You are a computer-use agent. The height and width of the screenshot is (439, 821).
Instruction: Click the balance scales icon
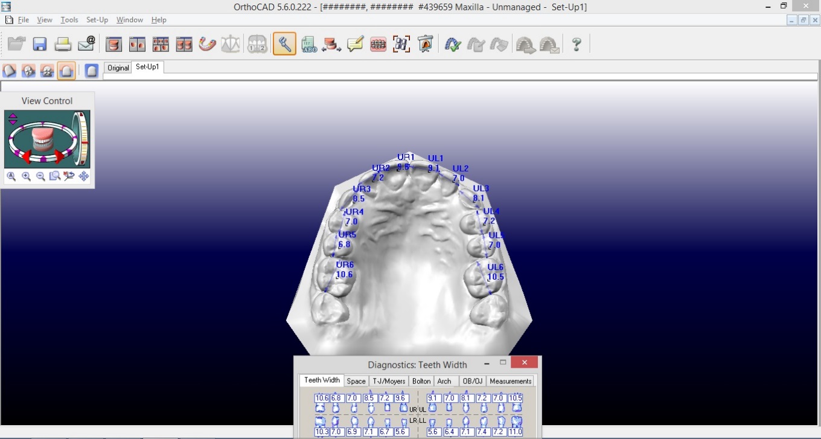(x=230, y=44)
